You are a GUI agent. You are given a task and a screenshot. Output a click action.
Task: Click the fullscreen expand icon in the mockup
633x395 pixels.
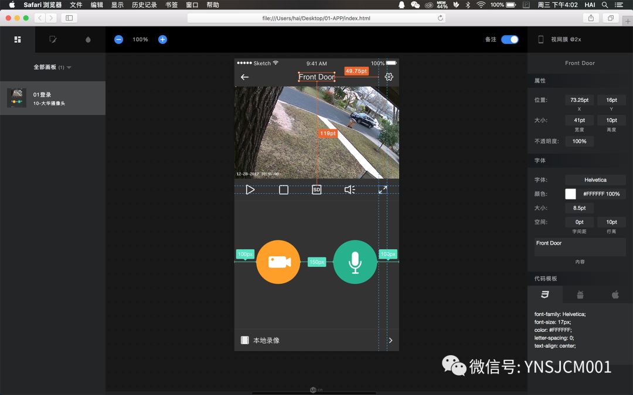[383, 190]
